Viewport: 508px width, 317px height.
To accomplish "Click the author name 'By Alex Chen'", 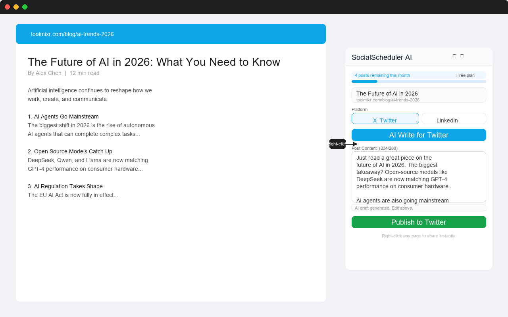I will pyautogui.click(x=44, y=73).
